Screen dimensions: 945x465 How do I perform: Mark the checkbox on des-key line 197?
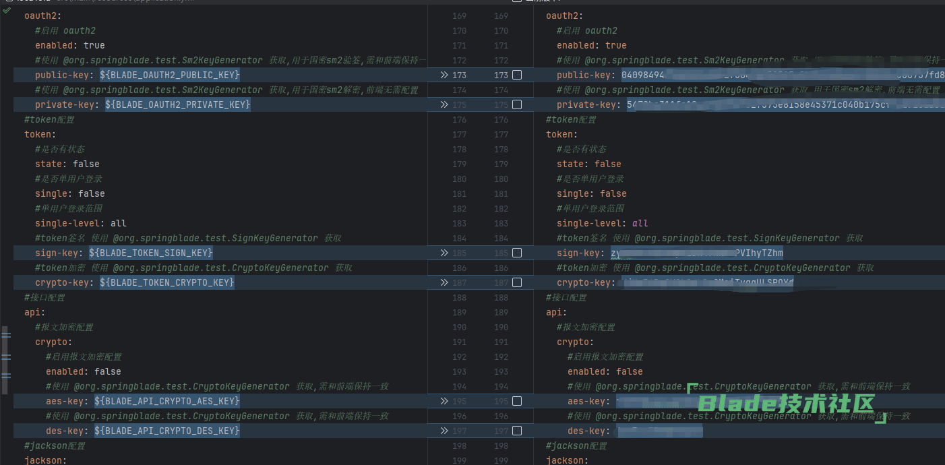(517, 431)
